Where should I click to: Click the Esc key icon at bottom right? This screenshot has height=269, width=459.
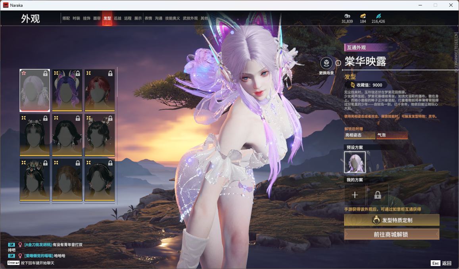[x=435, y=263]
